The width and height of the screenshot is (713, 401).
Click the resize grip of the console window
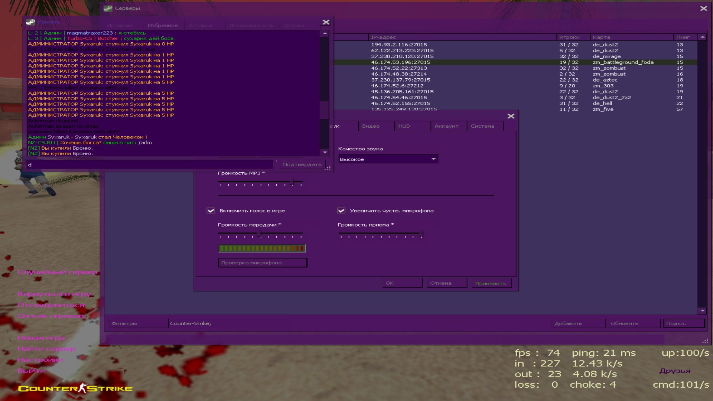click(328, 168)
